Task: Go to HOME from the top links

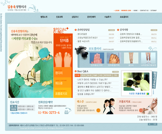Action: [135, 10]
